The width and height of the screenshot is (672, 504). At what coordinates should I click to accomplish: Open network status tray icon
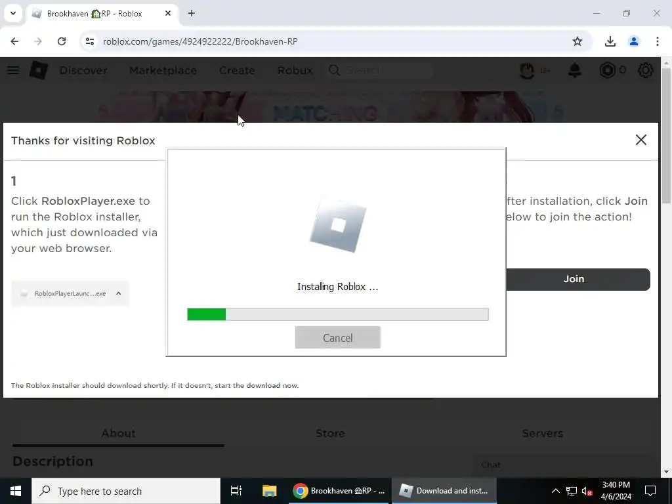[x=572, y=491]
